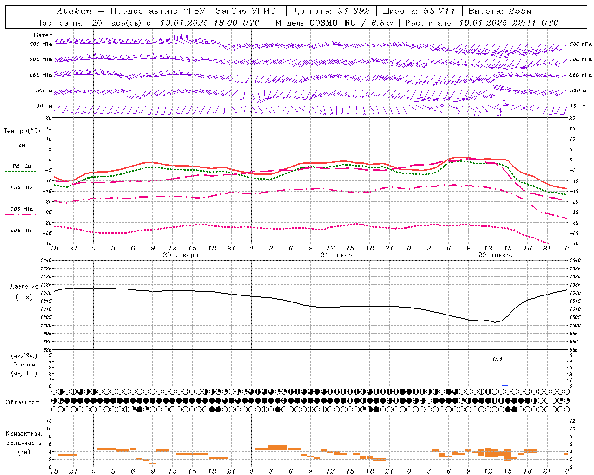This screenshot has width=594, height=475.
Task: Click the Конвективн. label
Action: (24, 434)
